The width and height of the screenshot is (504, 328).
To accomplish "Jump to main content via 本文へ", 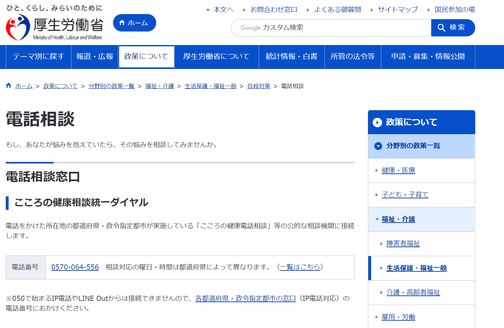I will 223,10.
